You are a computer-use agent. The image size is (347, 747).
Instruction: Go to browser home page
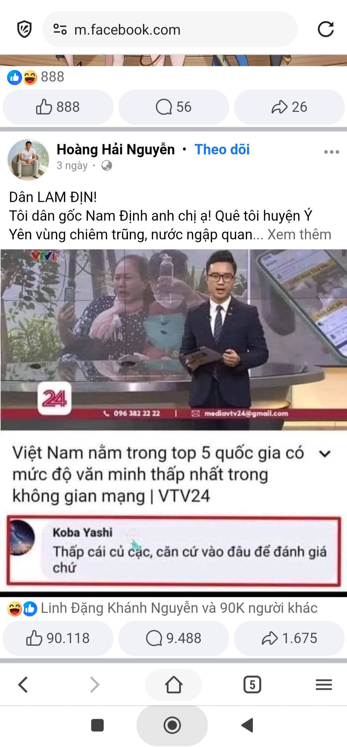[173, 684]
